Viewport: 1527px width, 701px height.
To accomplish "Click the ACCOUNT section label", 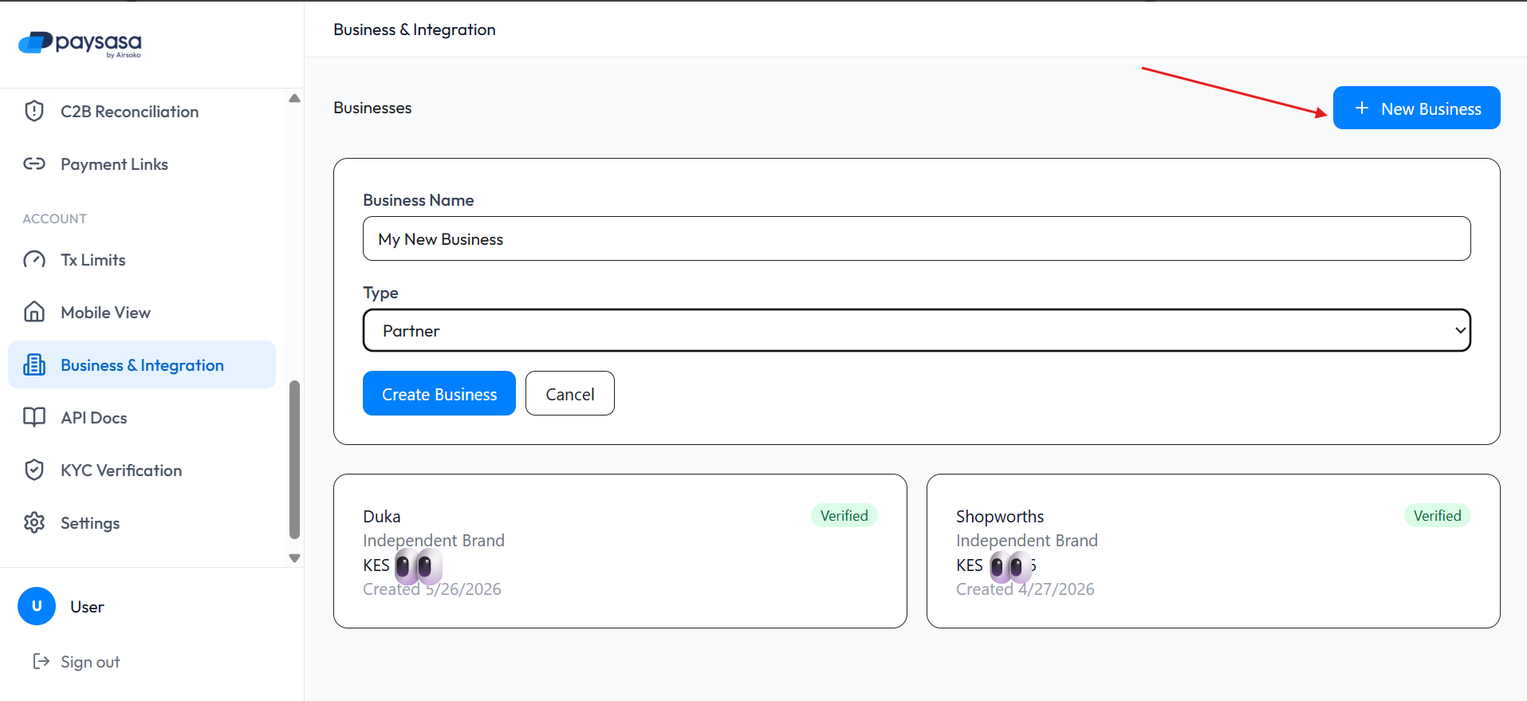I will [55, 219].
